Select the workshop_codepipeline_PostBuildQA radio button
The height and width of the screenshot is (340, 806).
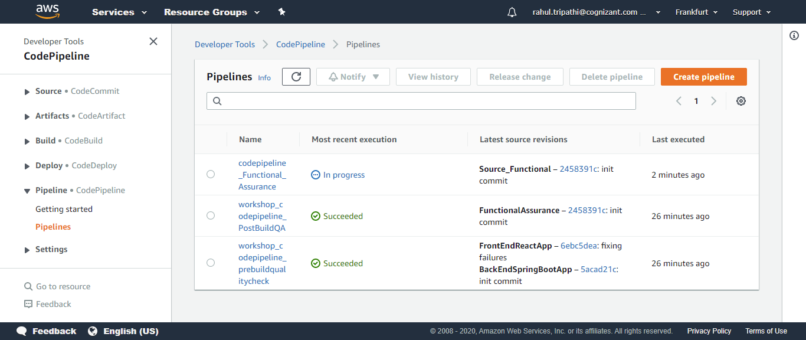211,215
